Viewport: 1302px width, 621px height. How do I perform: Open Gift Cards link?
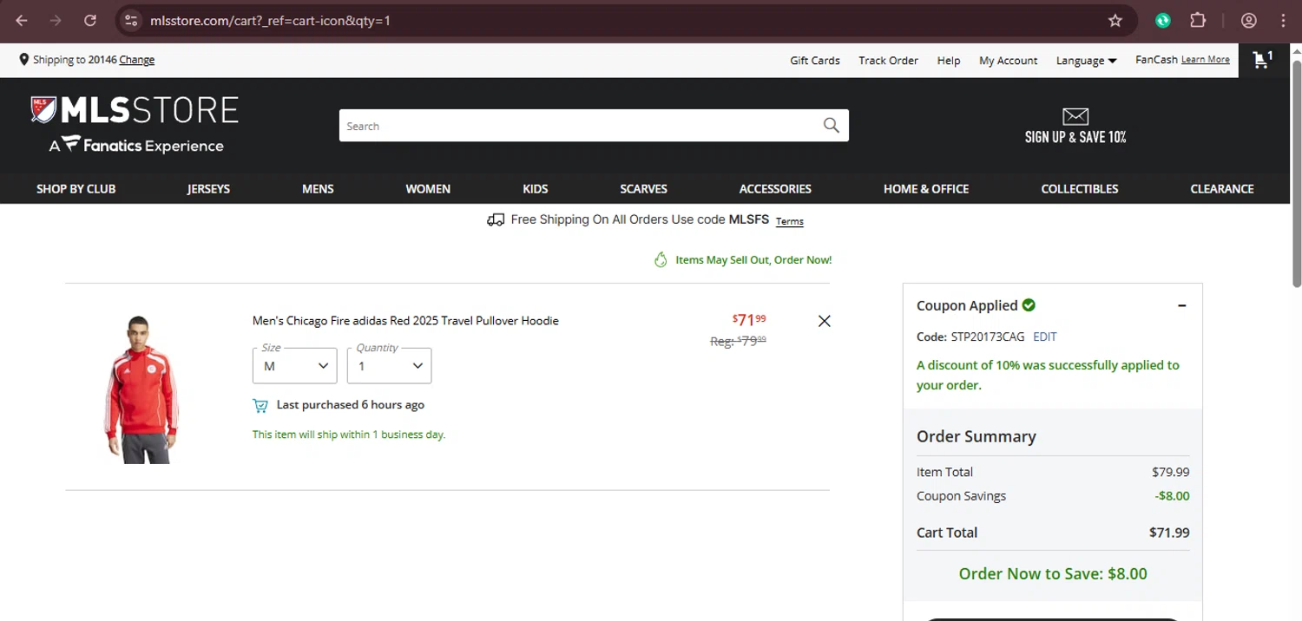(815, 61)
